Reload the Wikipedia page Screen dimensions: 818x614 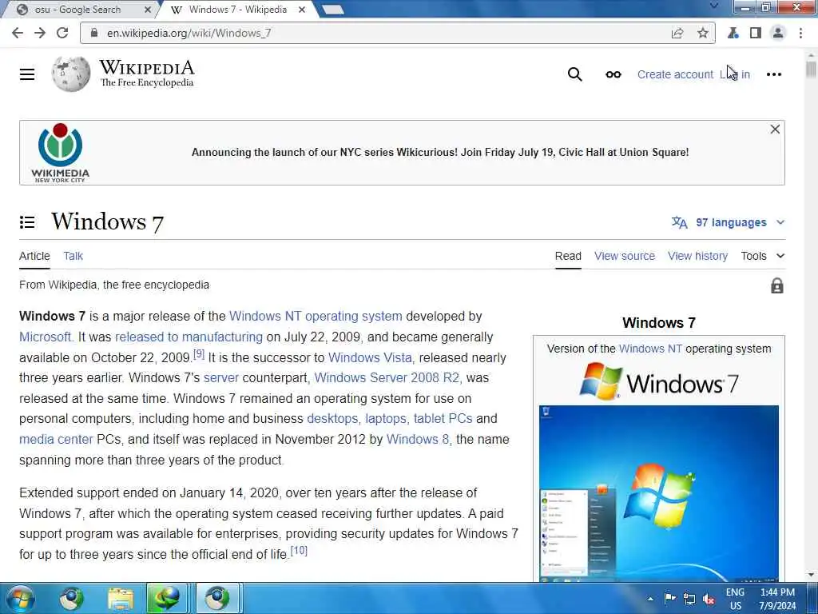pos(62,33)
